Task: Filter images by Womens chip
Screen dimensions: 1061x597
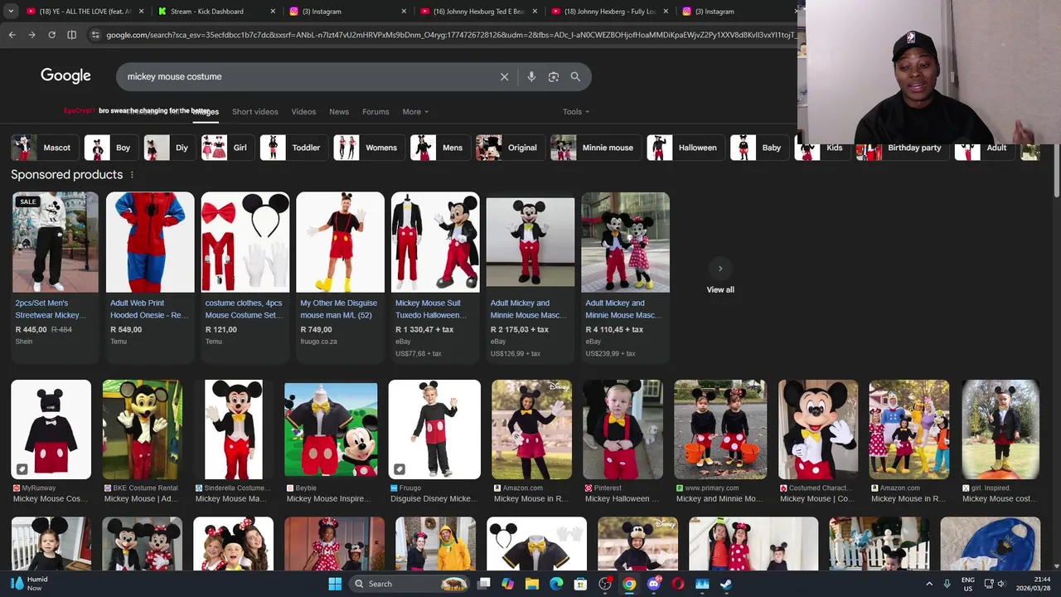Action: (x=368, y=148)
